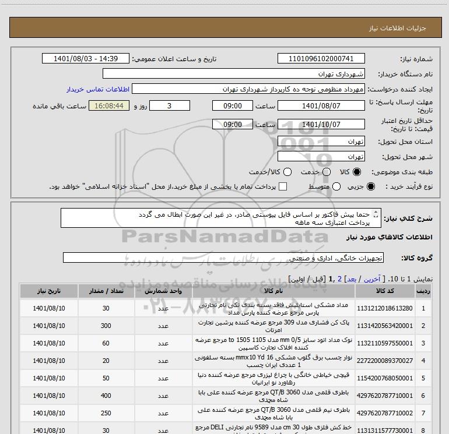Click item code 1154200768050001

pos(385,378)
